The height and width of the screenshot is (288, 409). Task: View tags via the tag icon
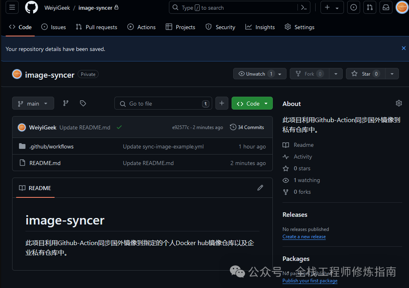click(x=83, y=104)
